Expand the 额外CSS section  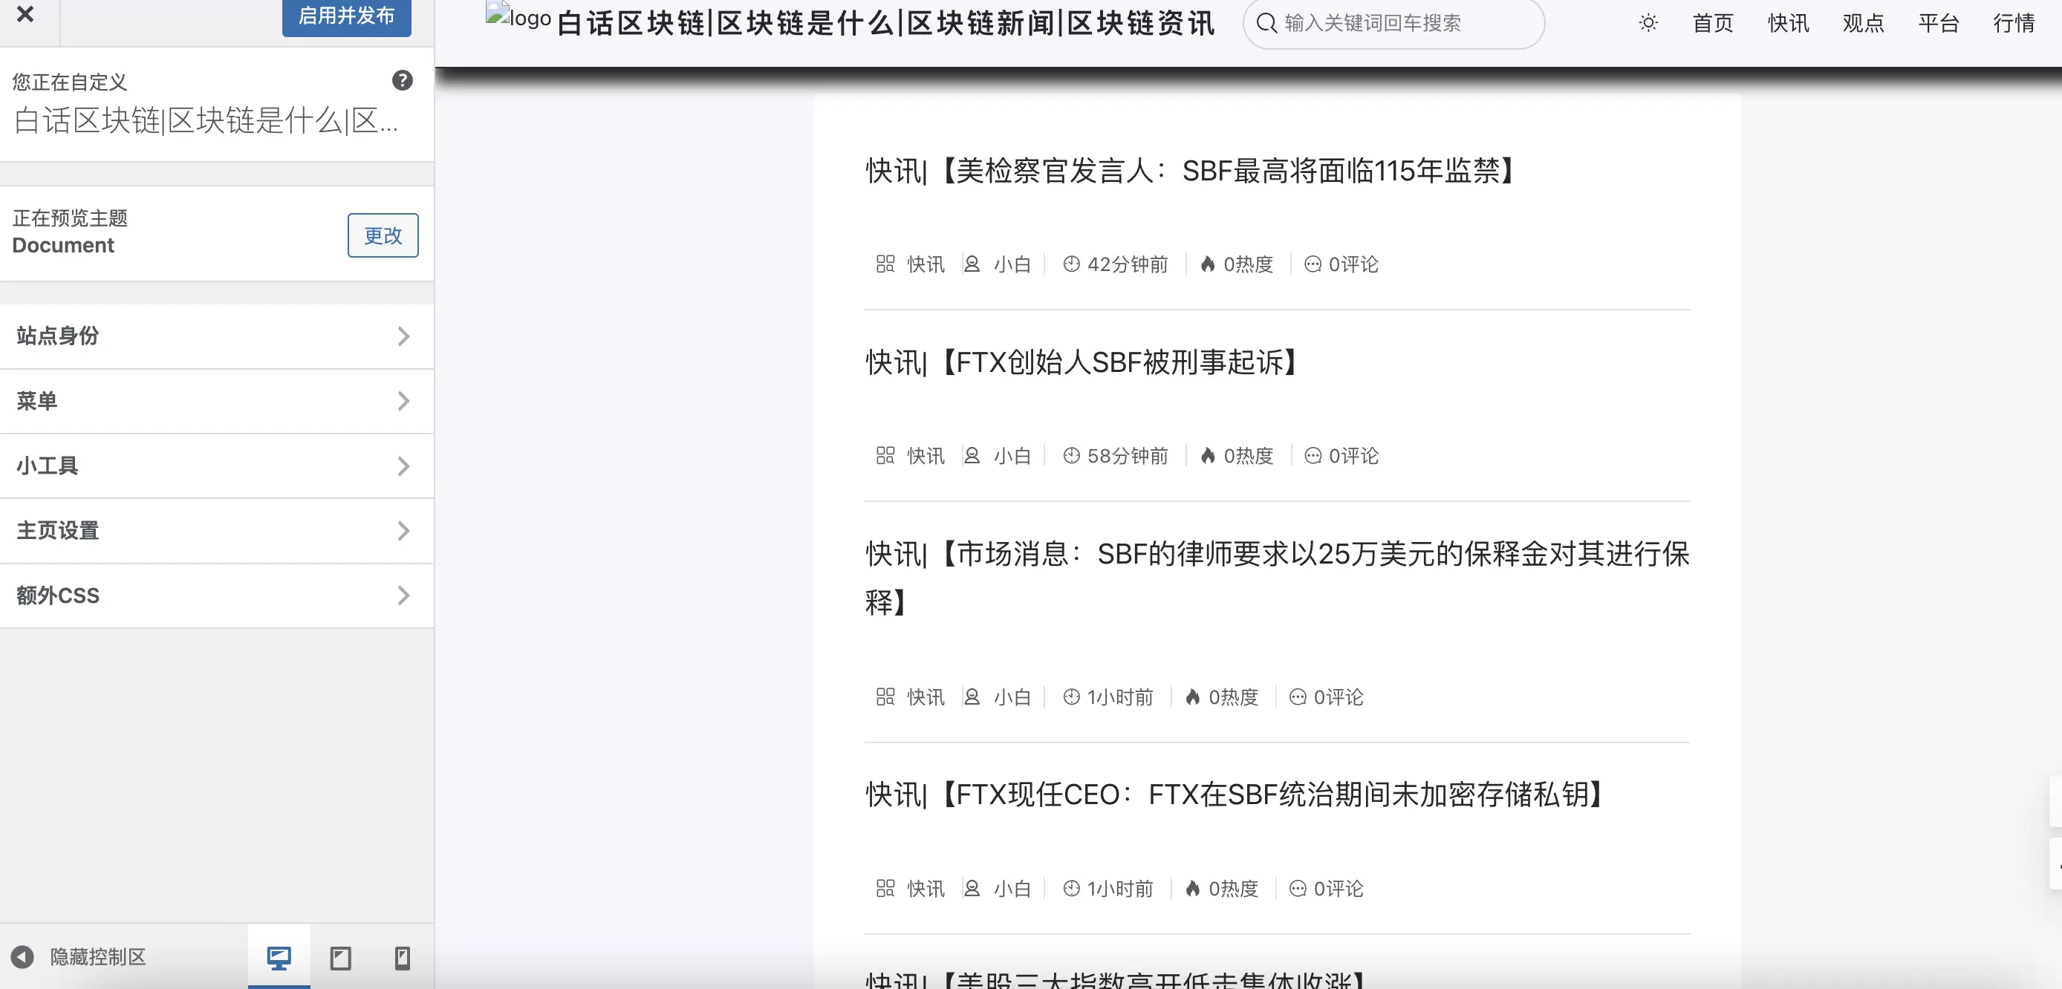(x=217, y=595)
